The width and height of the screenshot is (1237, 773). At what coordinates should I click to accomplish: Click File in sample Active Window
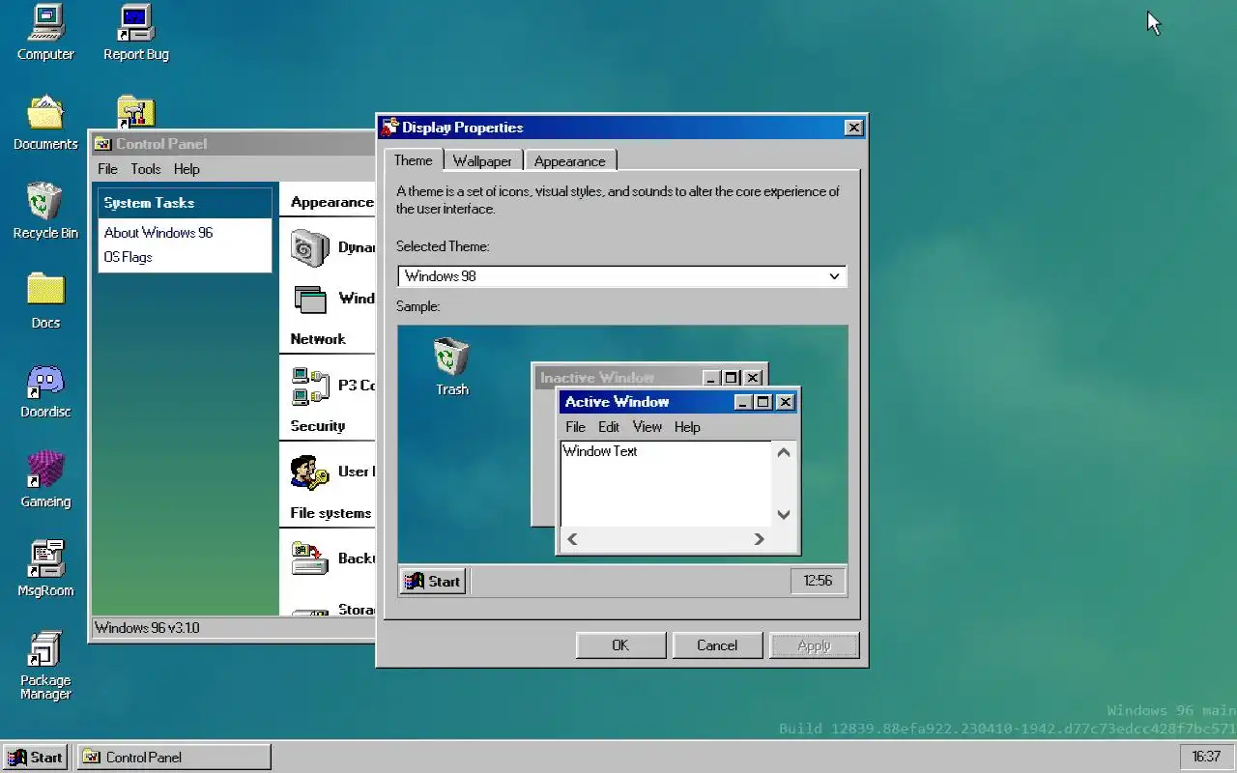tap(575, 427)
